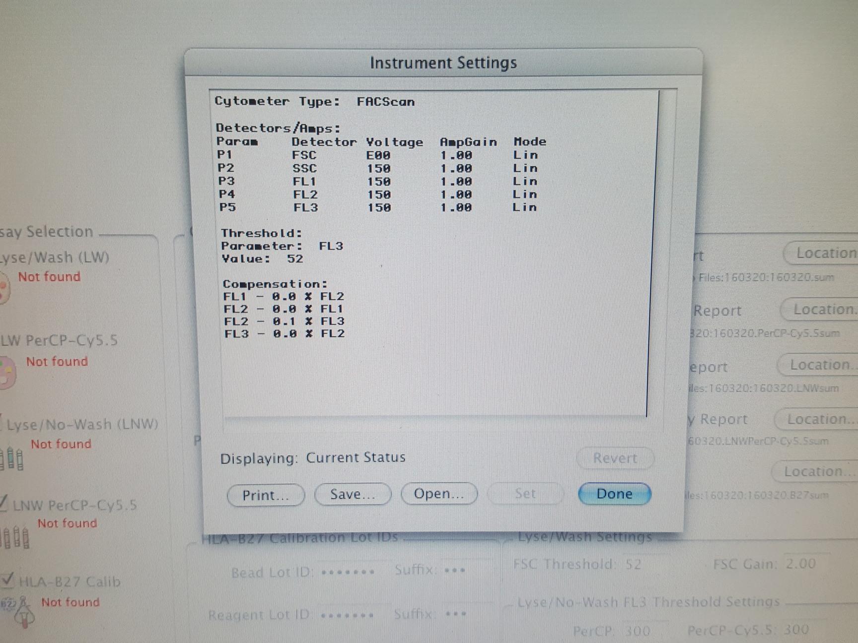858x643 pixels.
Task: Click the HLA-B27 Calib tube icon
Action: point(19,613)
